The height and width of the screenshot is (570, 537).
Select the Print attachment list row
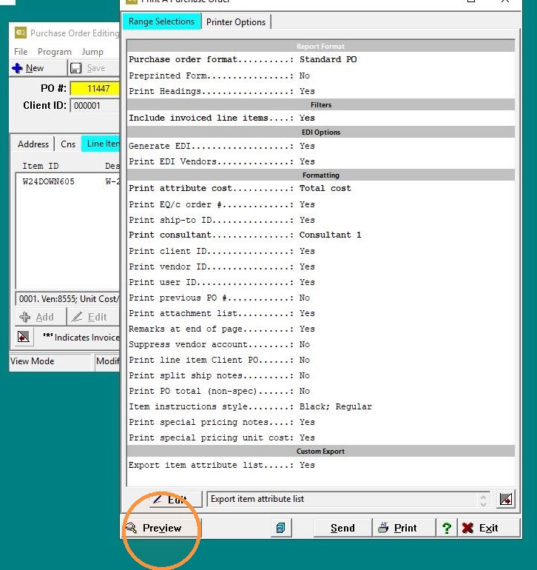click(320, 313)
